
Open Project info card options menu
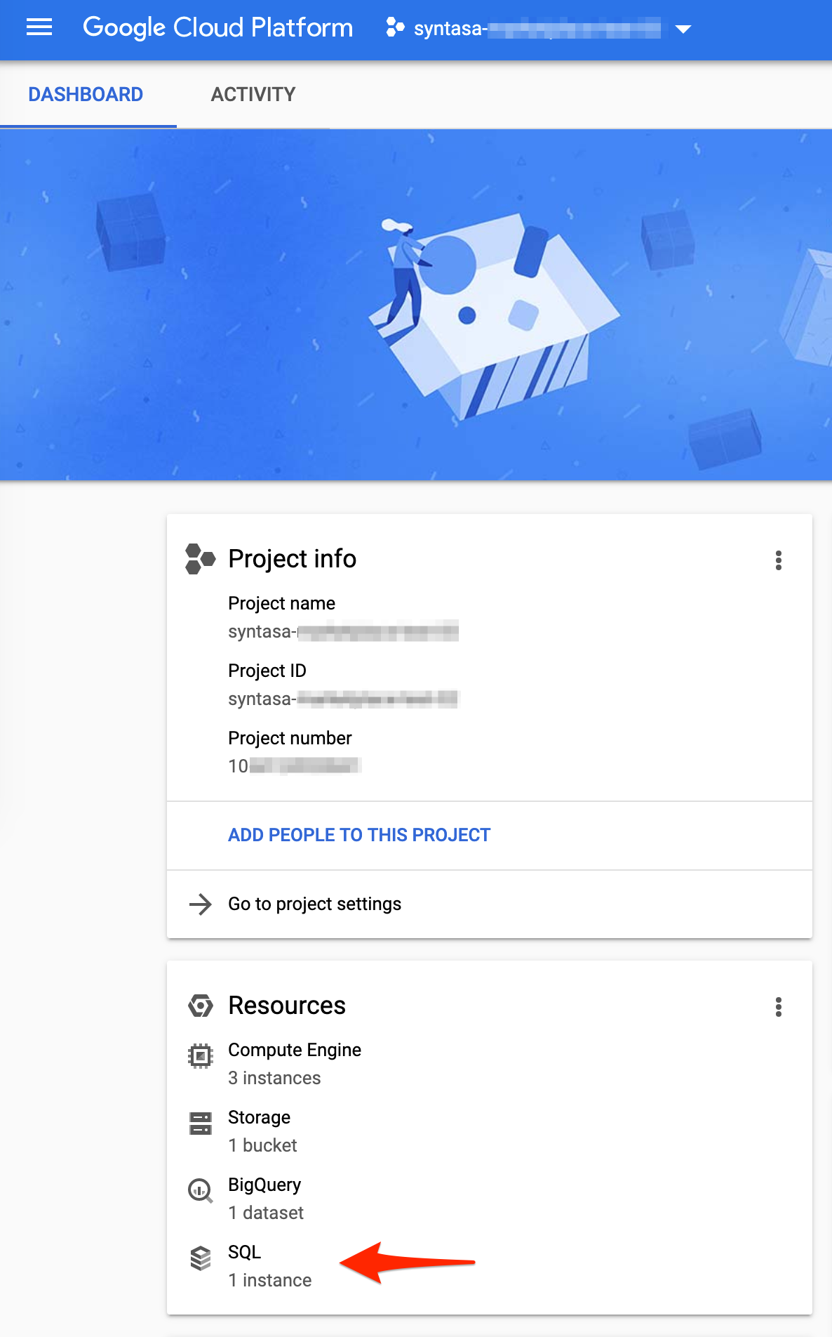tap(778, 560)
